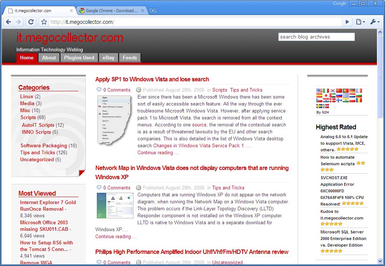Open Internet Explorer 7 Gold RunOnce Removal link
This screenshot has height=266, width=385.
point(48,206)
